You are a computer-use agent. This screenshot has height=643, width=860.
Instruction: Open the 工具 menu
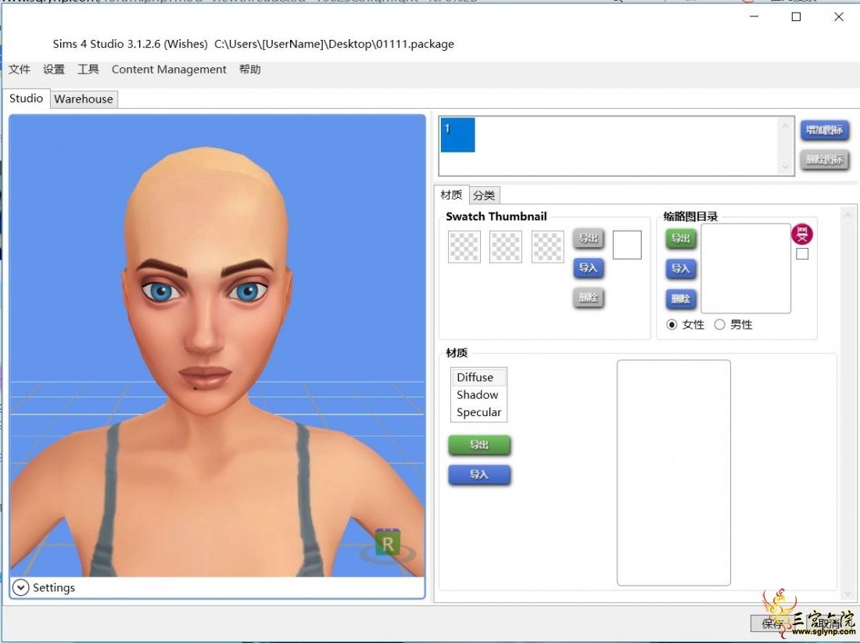pos(88,69)
